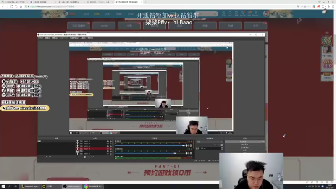
Task: Open OBS 文件 menu
Action: click(40, 38)
